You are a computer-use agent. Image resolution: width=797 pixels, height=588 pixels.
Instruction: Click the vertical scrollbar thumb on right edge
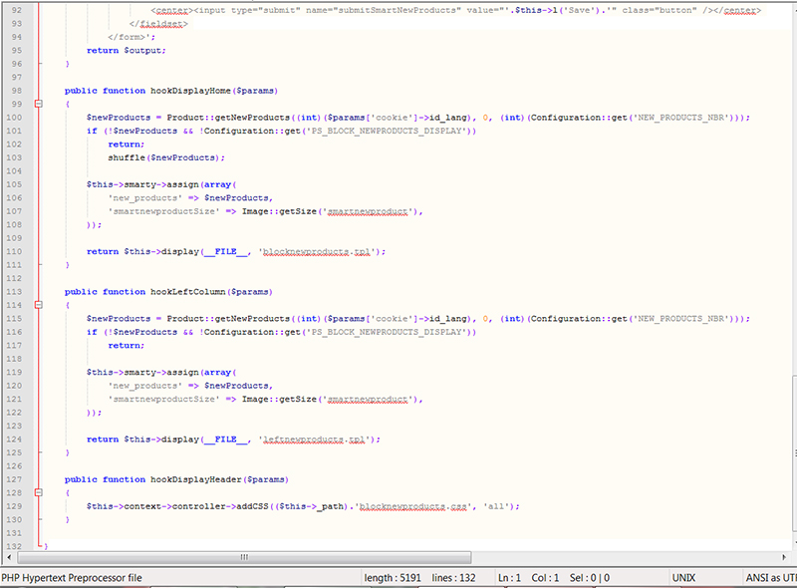click(x=794, y=453)
